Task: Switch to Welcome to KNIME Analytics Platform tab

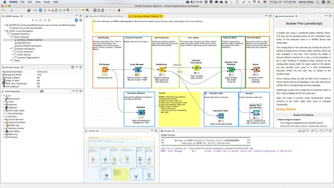Action: click(x=106, y=16)
